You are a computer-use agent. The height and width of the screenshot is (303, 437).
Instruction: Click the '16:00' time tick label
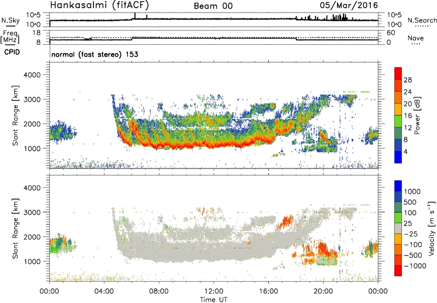coord(268,292)
